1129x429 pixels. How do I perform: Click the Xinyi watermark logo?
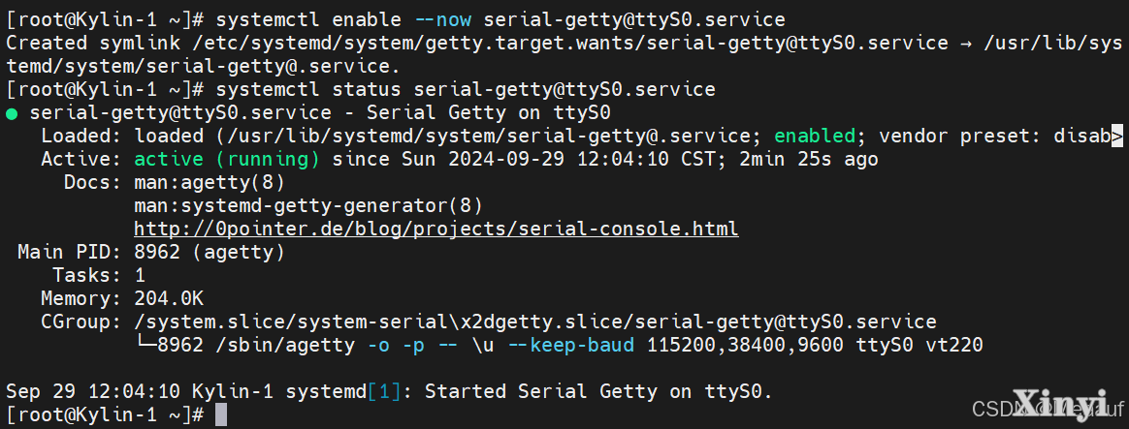[1059, 403]
